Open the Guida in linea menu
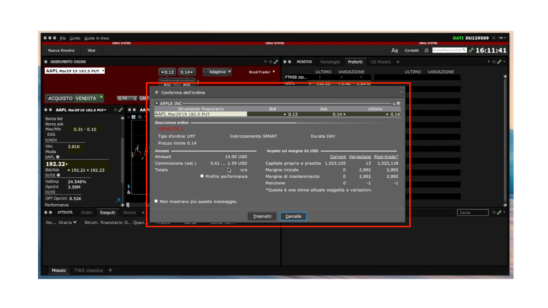Viewport: 548px width, 308px height. pos(96,38)
